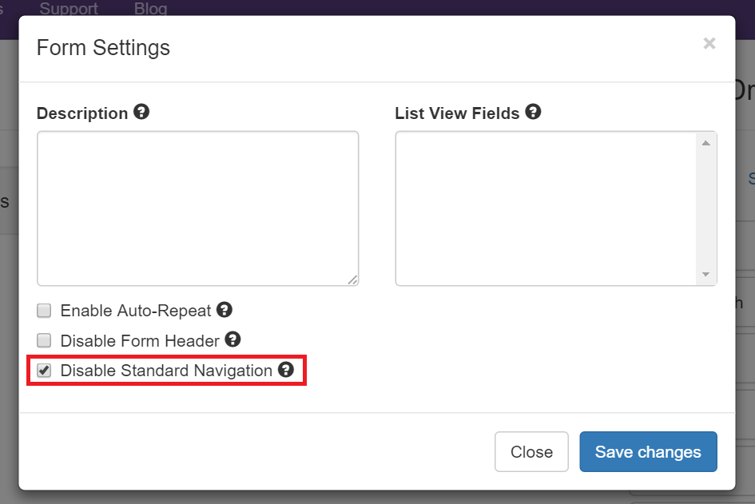The width and height of the screenshot is (755, 504).
Task: Open help for Enable Auto-Repeat
Action: (225, 310)
